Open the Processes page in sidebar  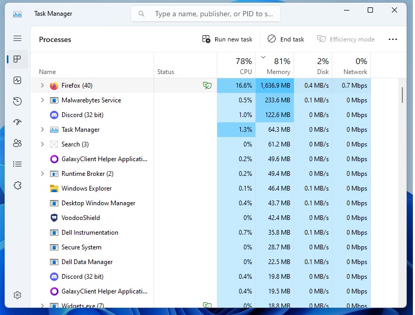pyautogui.click(x=17, y=59)
